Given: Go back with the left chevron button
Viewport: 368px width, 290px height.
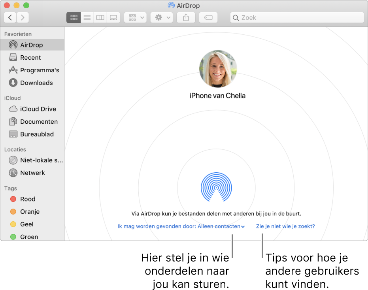Looking at the screenshot, I should (10, 18).
